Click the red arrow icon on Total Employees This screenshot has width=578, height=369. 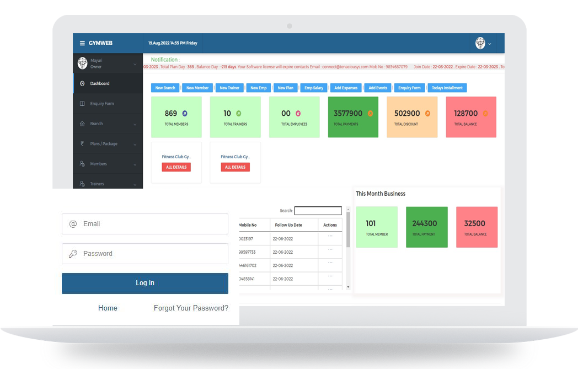(298, 114)
